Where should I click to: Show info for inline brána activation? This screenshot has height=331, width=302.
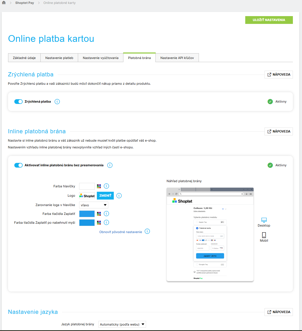pos(110,165)
